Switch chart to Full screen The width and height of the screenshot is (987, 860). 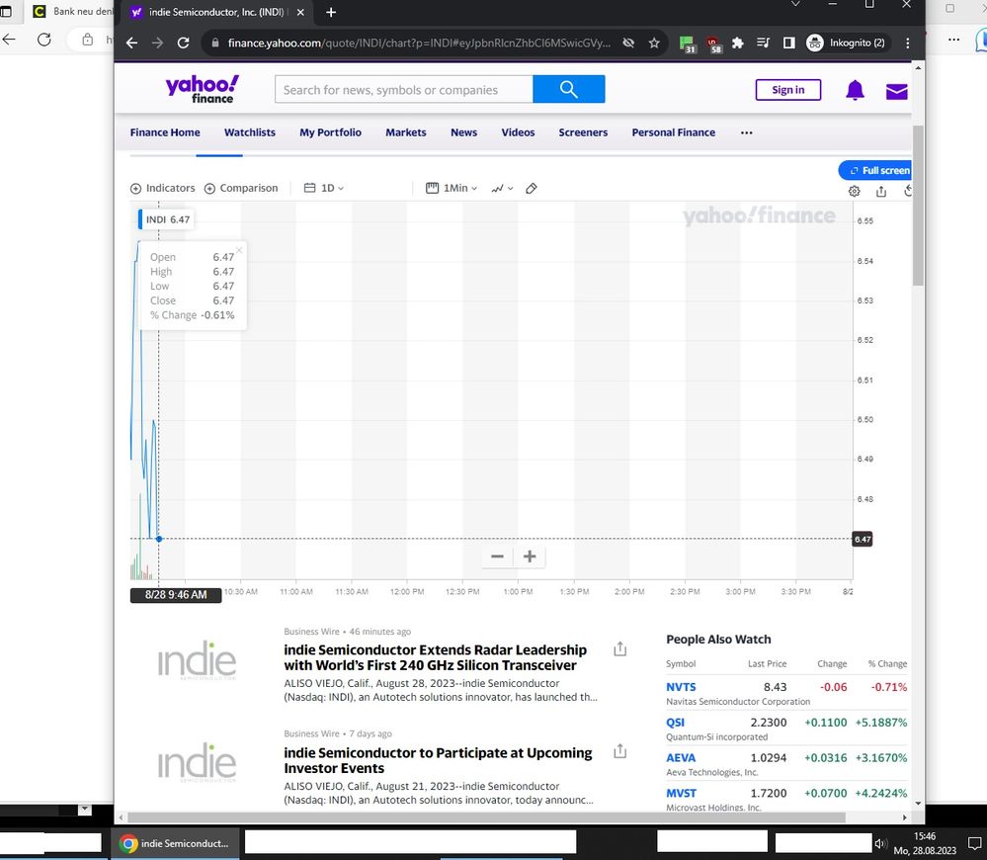pos(875,171)
